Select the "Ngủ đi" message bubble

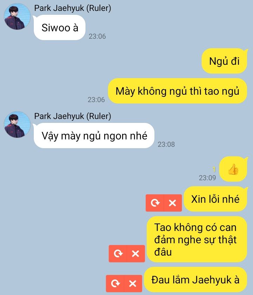pyautogui.click(x=224, y=61)
